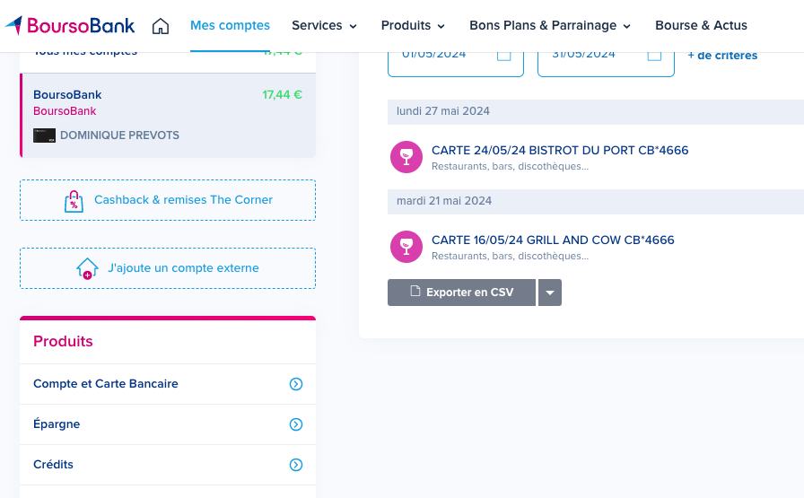Screen dimensions: 804x498
Task: Click the house with plus icon
Action: [x=87, y=268]
